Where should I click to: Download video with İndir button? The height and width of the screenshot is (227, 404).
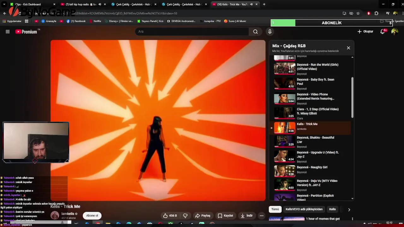pyautogui.click(x=247, y=216)
